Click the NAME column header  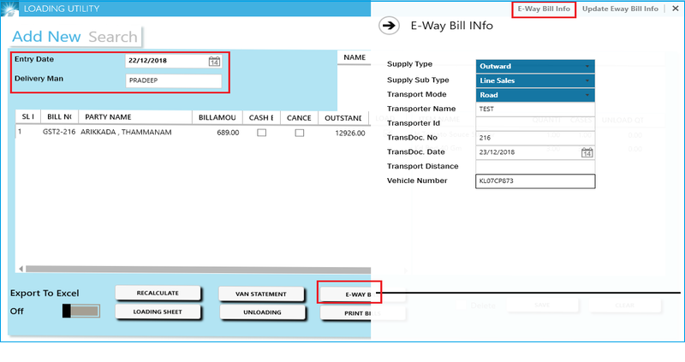point(354,57)
